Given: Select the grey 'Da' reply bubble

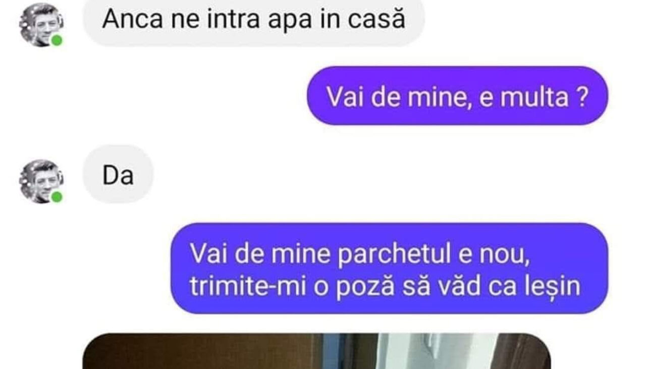Looking at the screenshot, I should [x=118, y=175].
